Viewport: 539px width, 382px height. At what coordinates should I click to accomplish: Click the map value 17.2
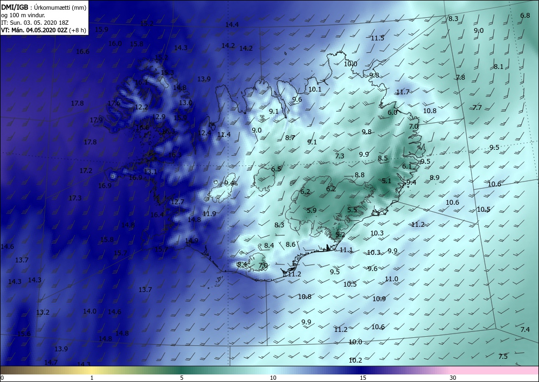pos(86,171)
